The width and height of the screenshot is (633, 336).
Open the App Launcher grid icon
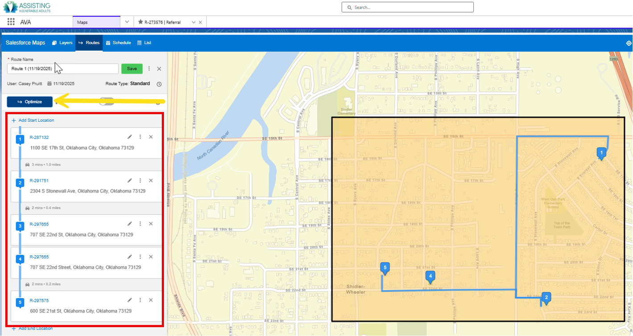(11, 22)
